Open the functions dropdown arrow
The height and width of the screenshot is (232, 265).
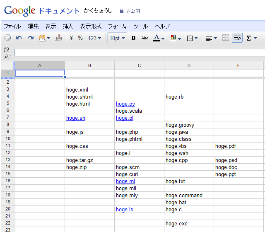pyautogui.click(x=255, y=38)
